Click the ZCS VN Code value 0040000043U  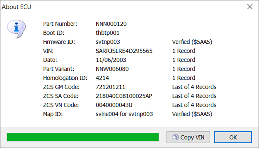click(114, 105)
